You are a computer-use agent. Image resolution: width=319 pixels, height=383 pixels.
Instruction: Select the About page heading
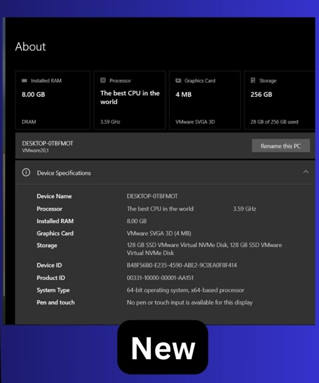[30, 47]
